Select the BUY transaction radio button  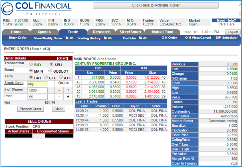click(x=31, y=64)
